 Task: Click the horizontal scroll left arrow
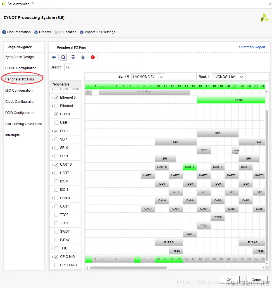[87, 268]
